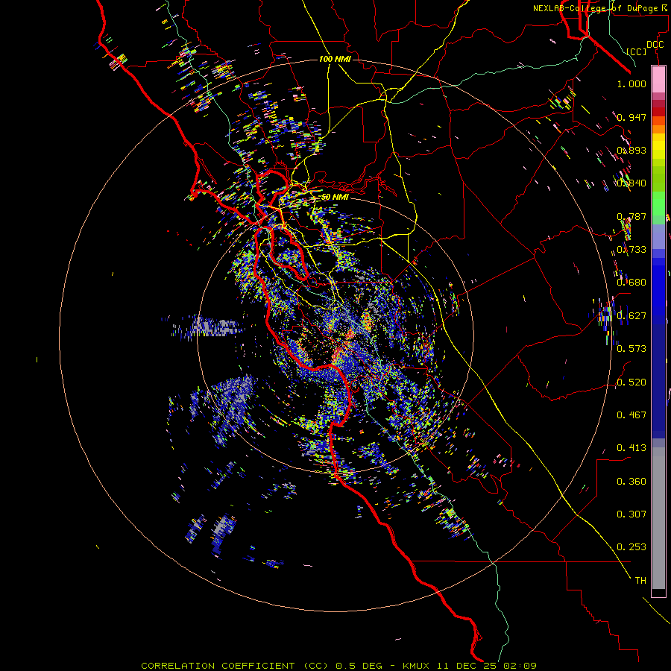Viewport: 671px width, 671px height.
Task: Click the '50 NMI' range ring label
Action: (x=335, y=197)
